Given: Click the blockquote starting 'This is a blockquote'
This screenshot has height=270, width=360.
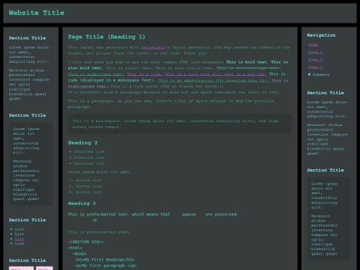Looking at the screenshot, I should tap(180, 124).
